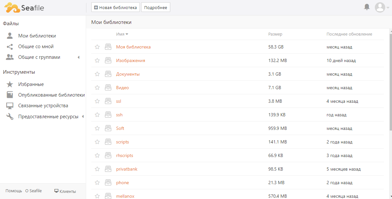Click the Общие со мной share icon
392x199 pixels.
[x=10, y=47]
